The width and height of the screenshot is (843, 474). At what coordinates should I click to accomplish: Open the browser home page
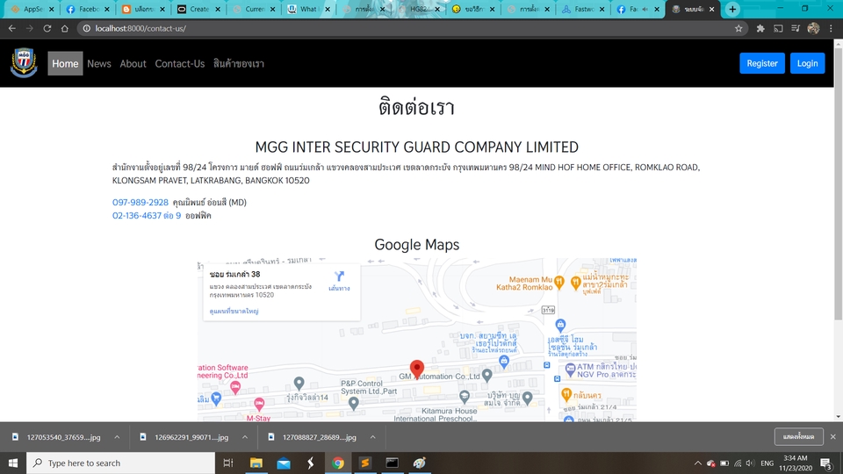pyautogui.click(x=64, y=28)
